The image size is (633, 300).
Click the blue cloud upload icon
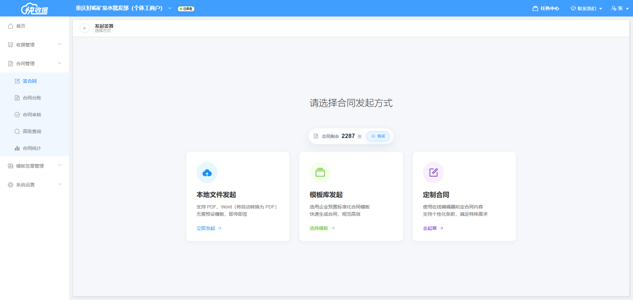[x=207, y=173]
